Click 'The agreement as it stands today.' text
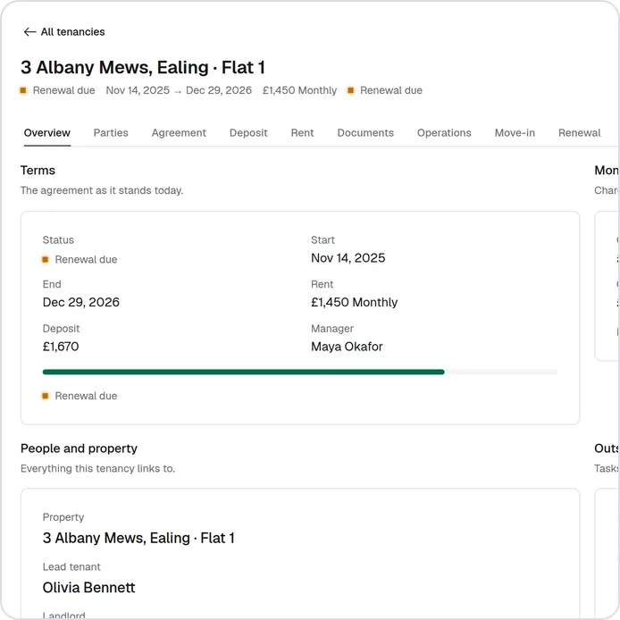Viewport: 620px width, 620px height. pyautogui.click(x=102, y=190)
